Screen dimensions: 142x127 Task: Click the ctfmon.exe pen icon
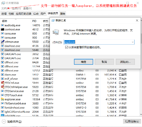point(3,42)
